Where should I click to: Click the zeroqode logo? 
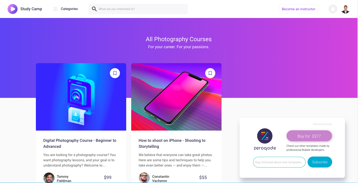pyautogui.click(x=265, y=139)
